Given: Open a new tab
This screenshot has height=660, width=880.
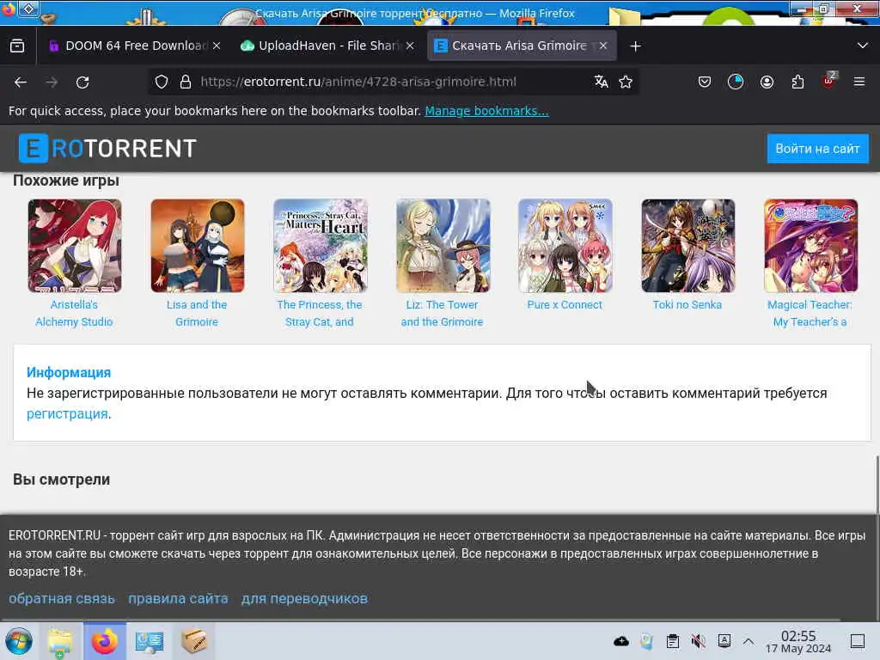Looking at the screenshot, I should [635, 46].
